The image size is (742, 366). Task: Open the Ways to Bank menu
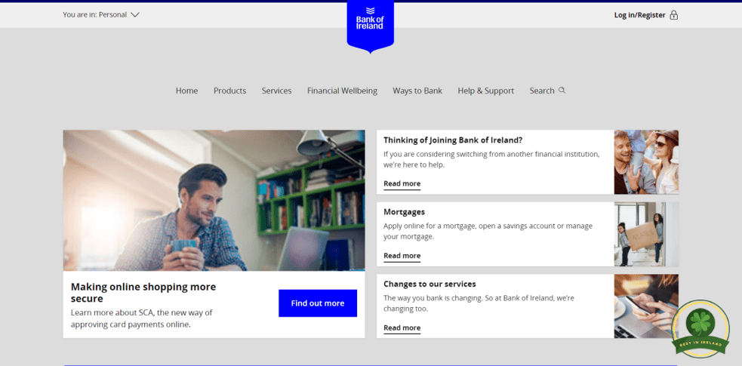click(x=417, y=91)
